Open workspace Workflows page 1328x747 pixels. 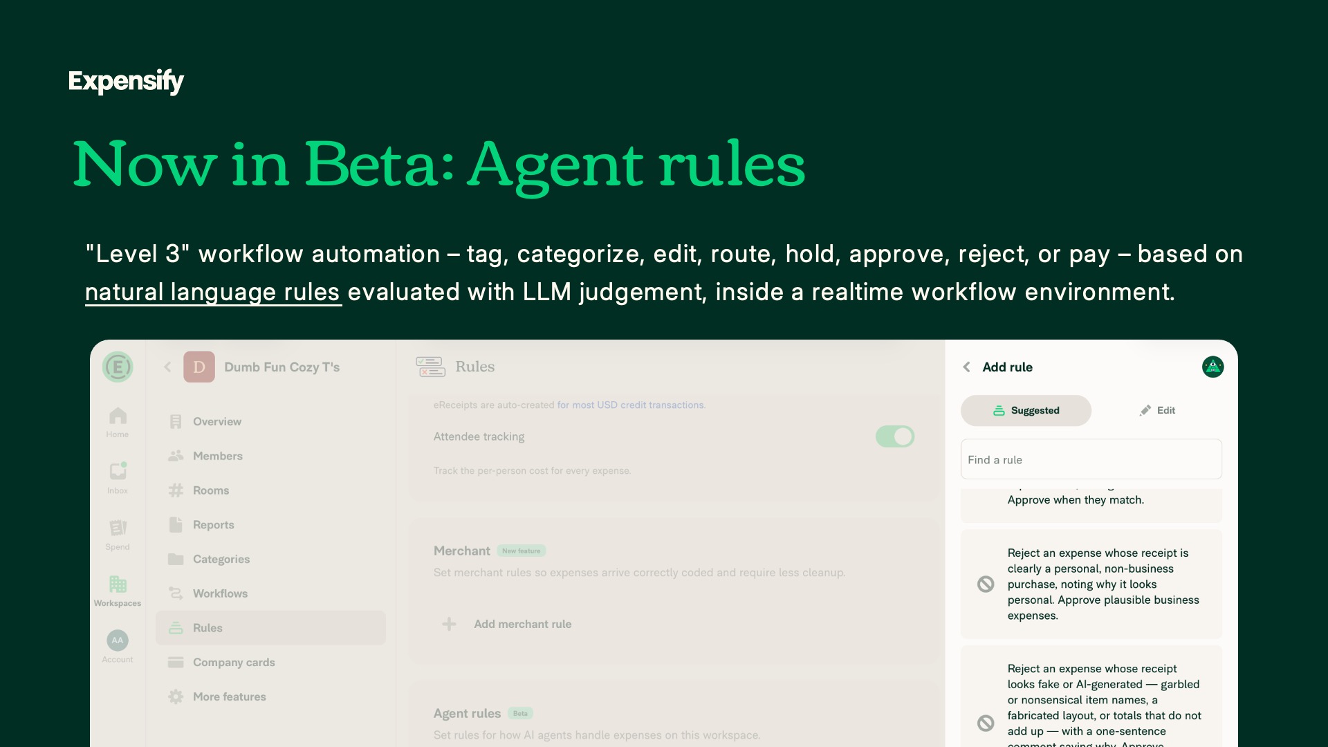270,593
